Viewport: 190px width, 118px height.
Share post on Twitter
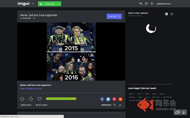click(108, 99)
